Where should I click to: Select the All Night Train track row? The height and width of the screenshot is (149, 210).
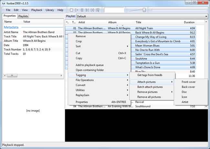(x=131, y=28)
